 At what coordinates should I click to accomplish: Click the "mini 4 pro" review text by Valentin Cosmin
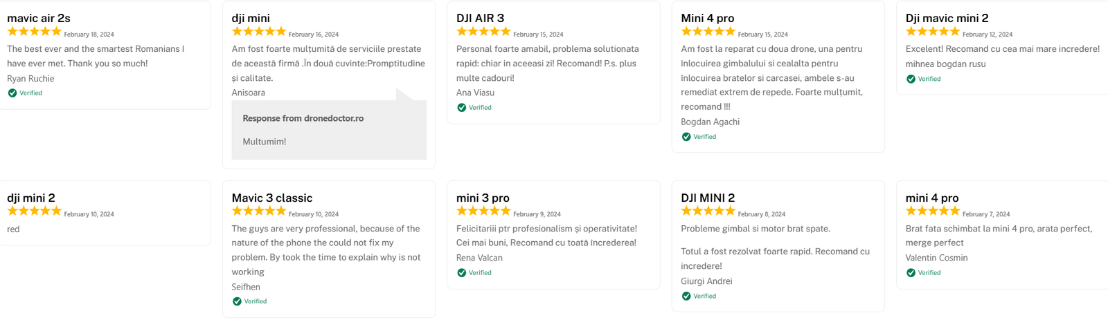[998, 236]
